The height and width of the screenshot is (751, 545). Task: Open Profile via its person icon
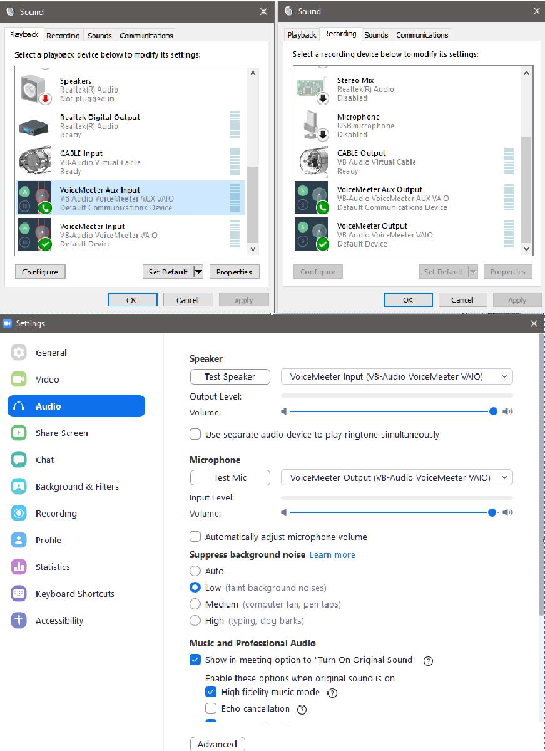[x=19, y=541]
